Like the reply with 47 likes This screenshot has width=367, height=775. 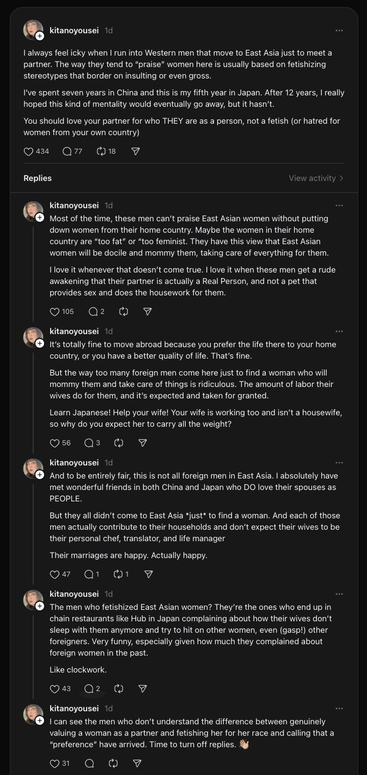[x=54, y=574]
